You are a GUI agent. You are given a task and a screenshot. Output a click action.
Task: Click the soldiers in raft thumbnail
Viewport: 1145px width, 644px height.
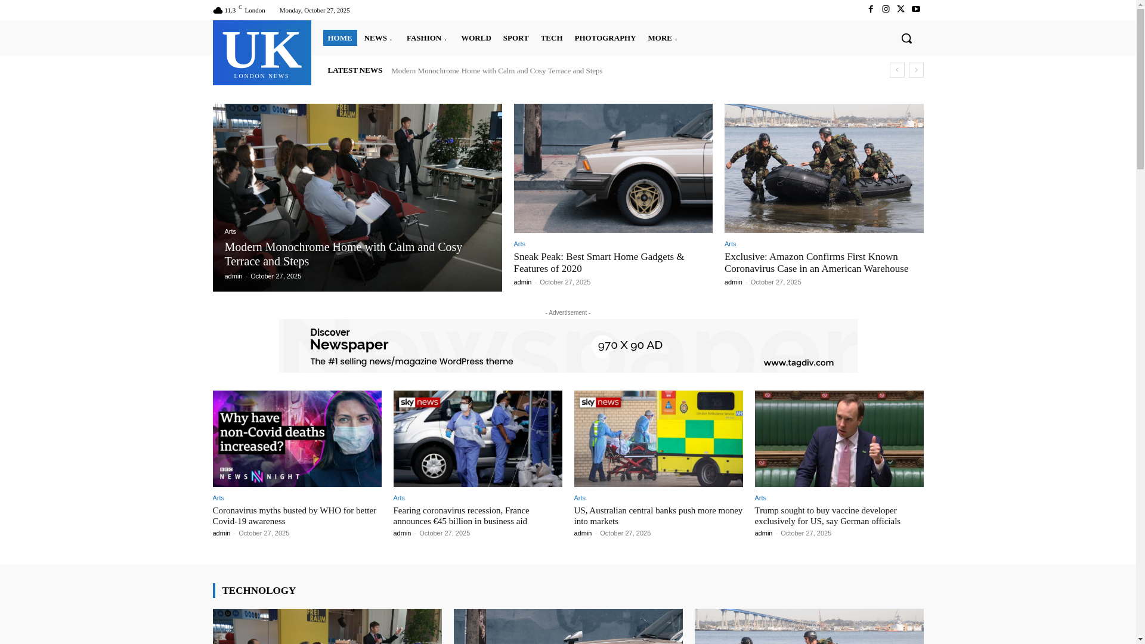[824, 168]
